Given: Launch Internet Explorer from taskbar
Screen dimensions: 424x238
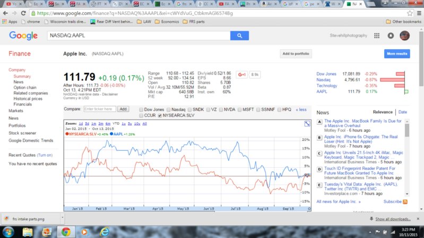Looking at the screenshot, I should [104, 232].
